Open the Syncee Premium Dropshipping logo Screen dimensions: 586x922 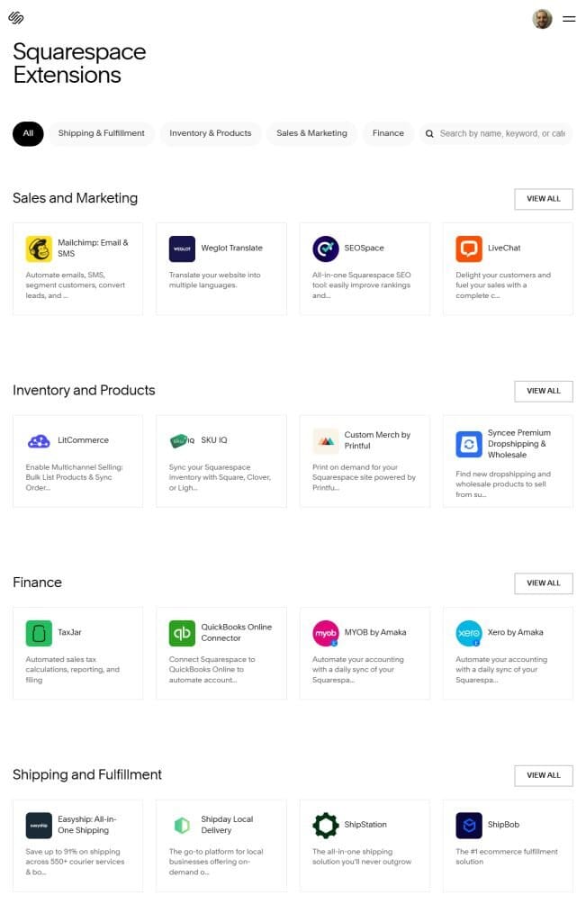[467, 443]
